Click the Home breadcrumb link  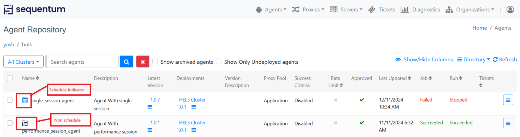pyautogui.click(x=479, y=28)
